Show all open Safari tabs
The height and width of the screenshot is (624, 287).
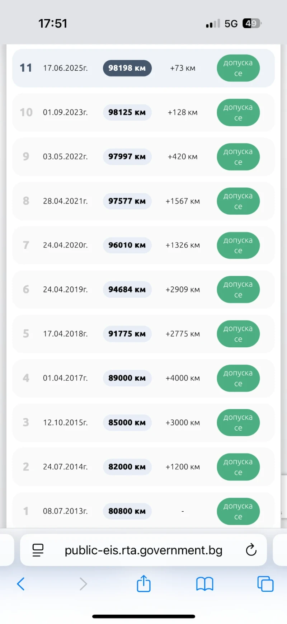(x=265, y=584)
